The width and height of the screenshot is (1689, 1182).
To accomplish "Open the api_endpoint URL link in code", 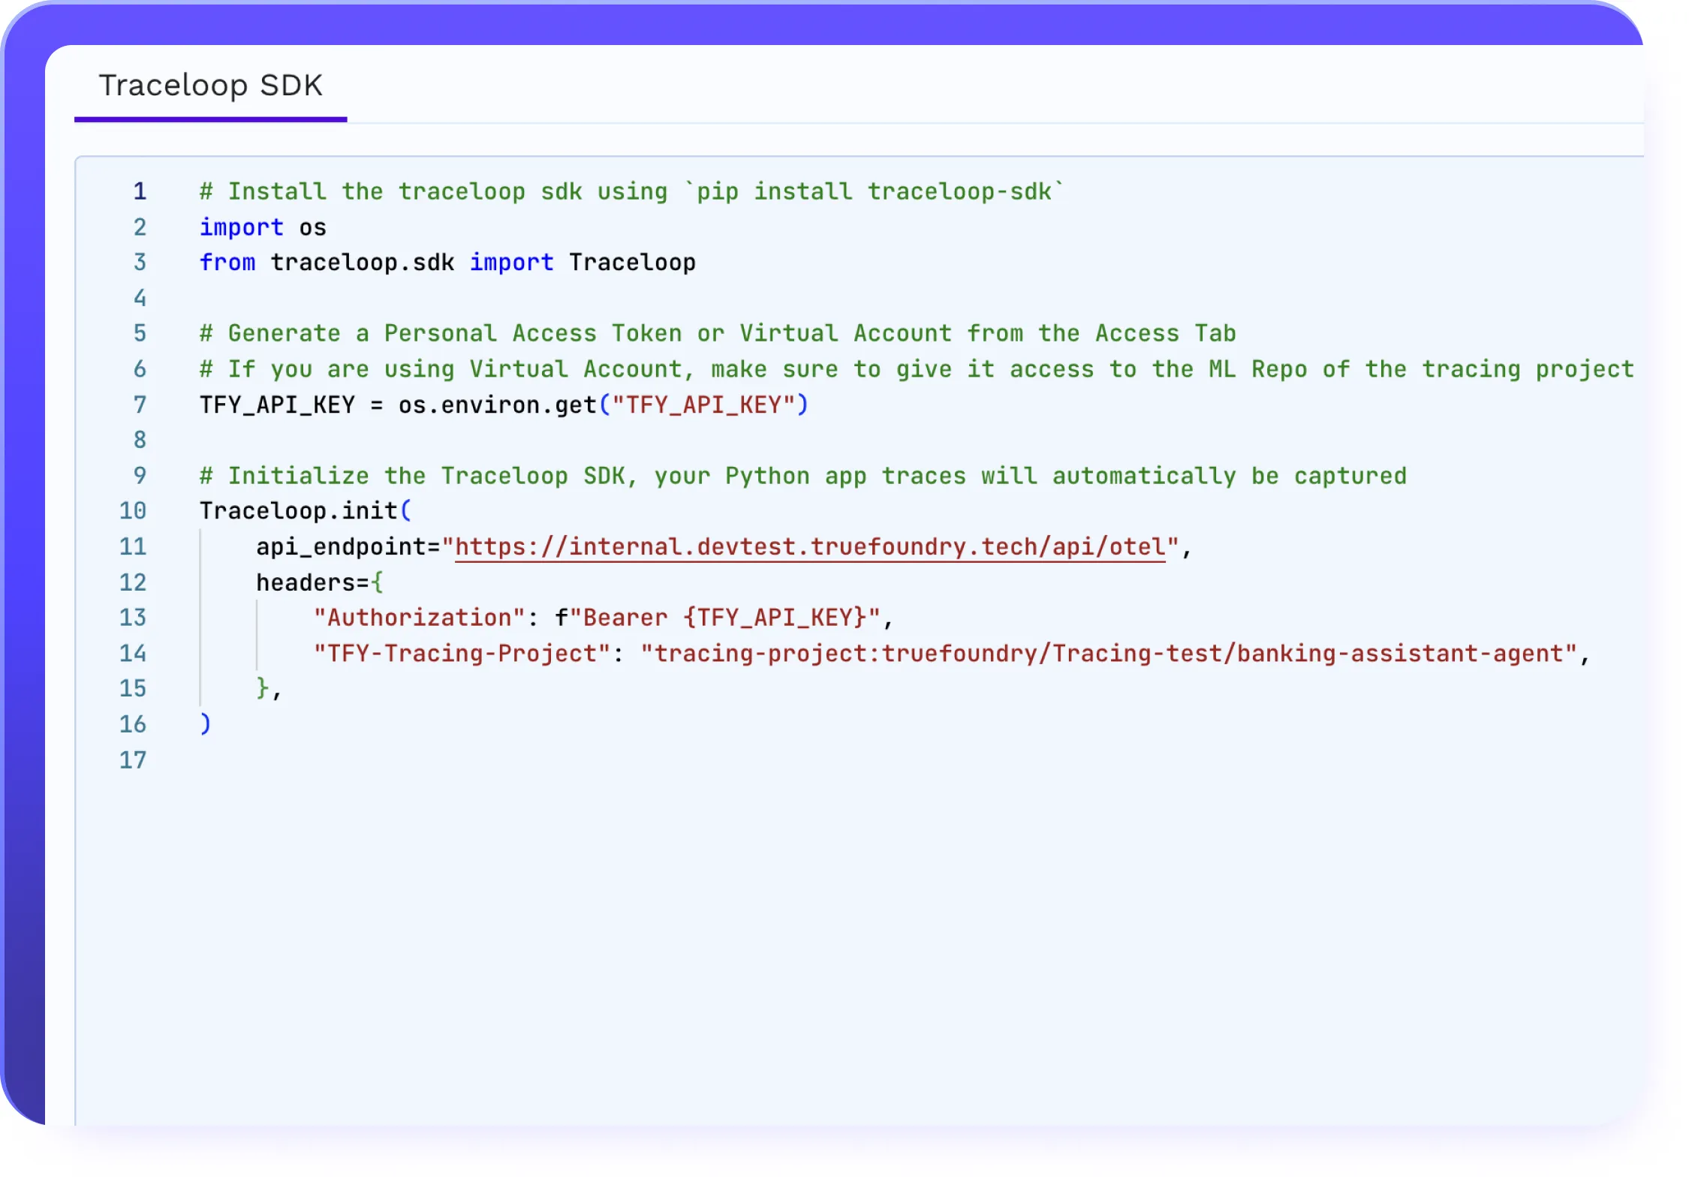I will tap(810, 547).
